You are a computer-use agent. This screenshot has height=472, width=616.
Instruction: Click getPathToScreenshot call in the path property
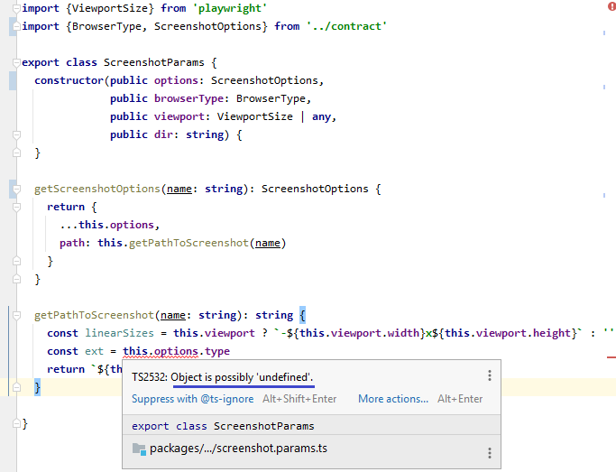(189, 244)
